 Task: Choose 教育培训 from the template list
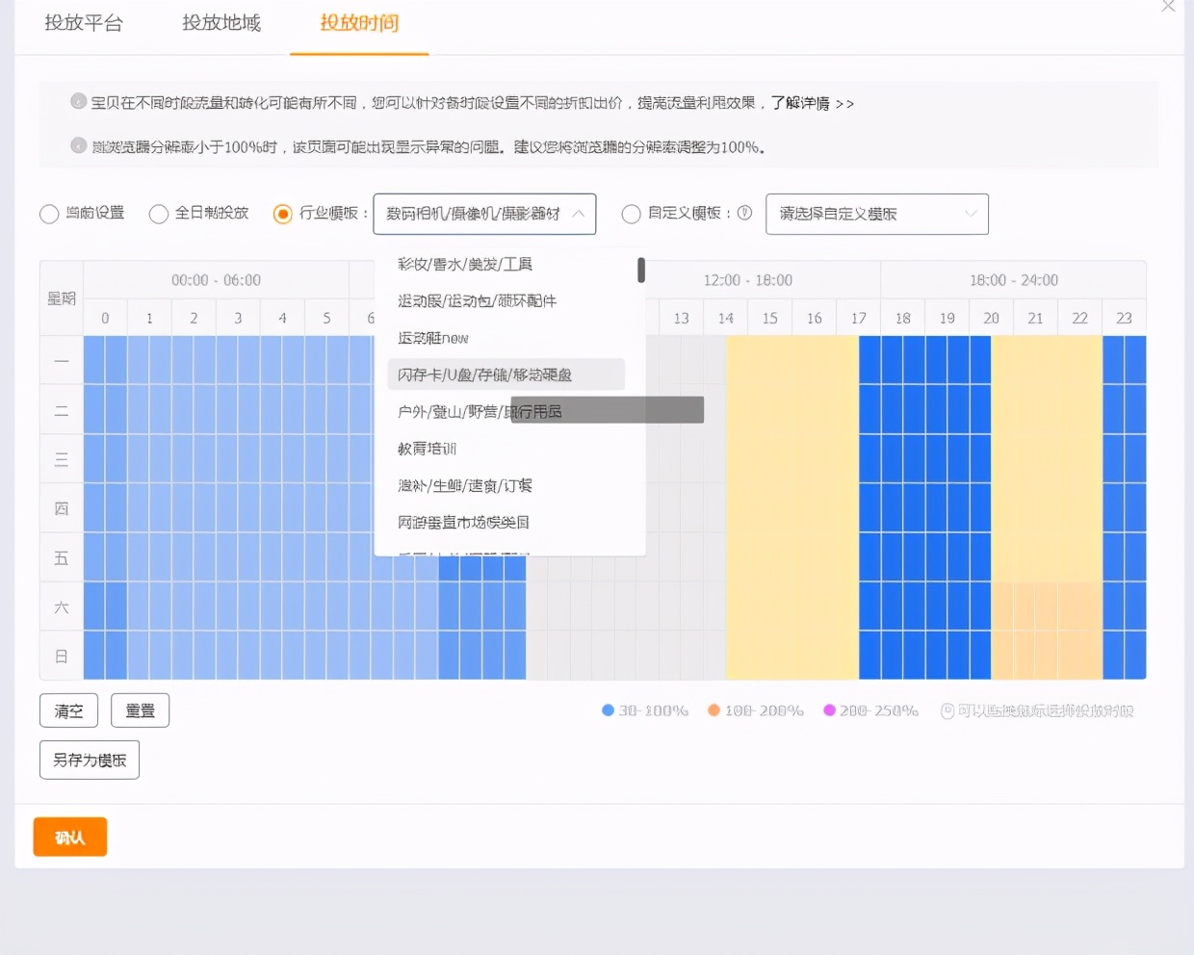[x=427, y=448]
